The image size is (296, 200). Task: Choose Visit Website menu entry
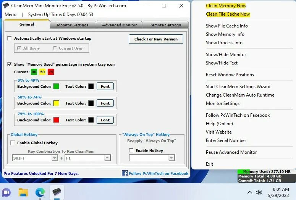[218, 132]
